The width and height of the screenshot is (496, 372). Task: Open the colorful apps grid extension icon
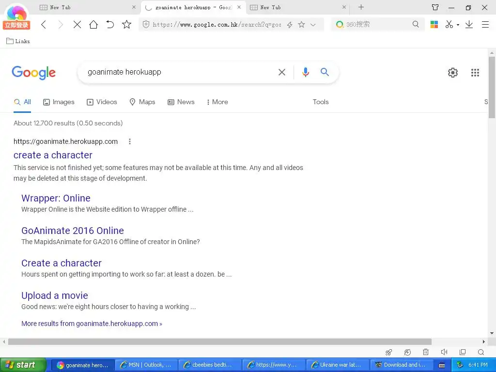pos(434,24)
